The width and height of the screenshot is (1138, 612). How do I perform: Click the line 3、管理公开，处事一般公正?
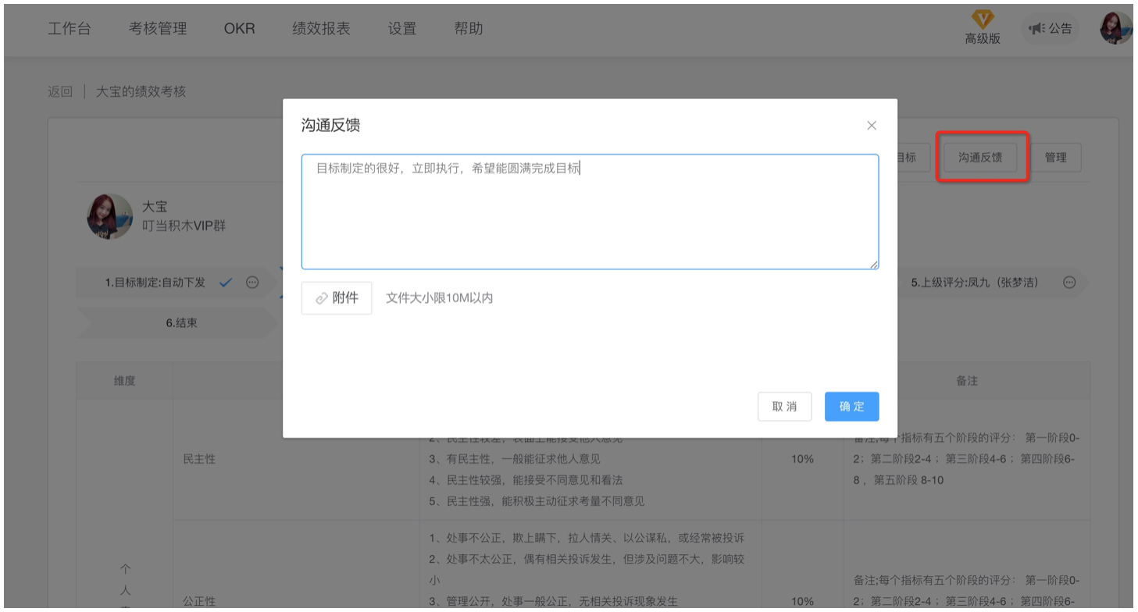(x=553, y=601)
